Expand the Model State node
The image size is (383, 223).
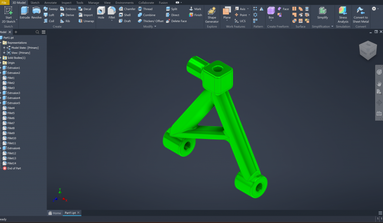point(4,48)
